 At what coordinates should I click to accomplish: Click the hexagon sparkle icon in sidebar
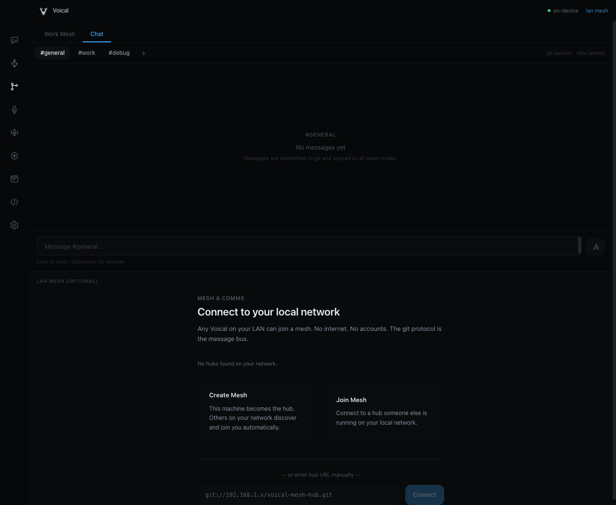(14, 156)
